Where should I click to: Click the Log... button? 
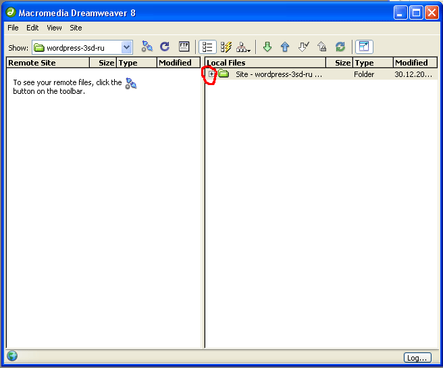click(x=417, y=358)
